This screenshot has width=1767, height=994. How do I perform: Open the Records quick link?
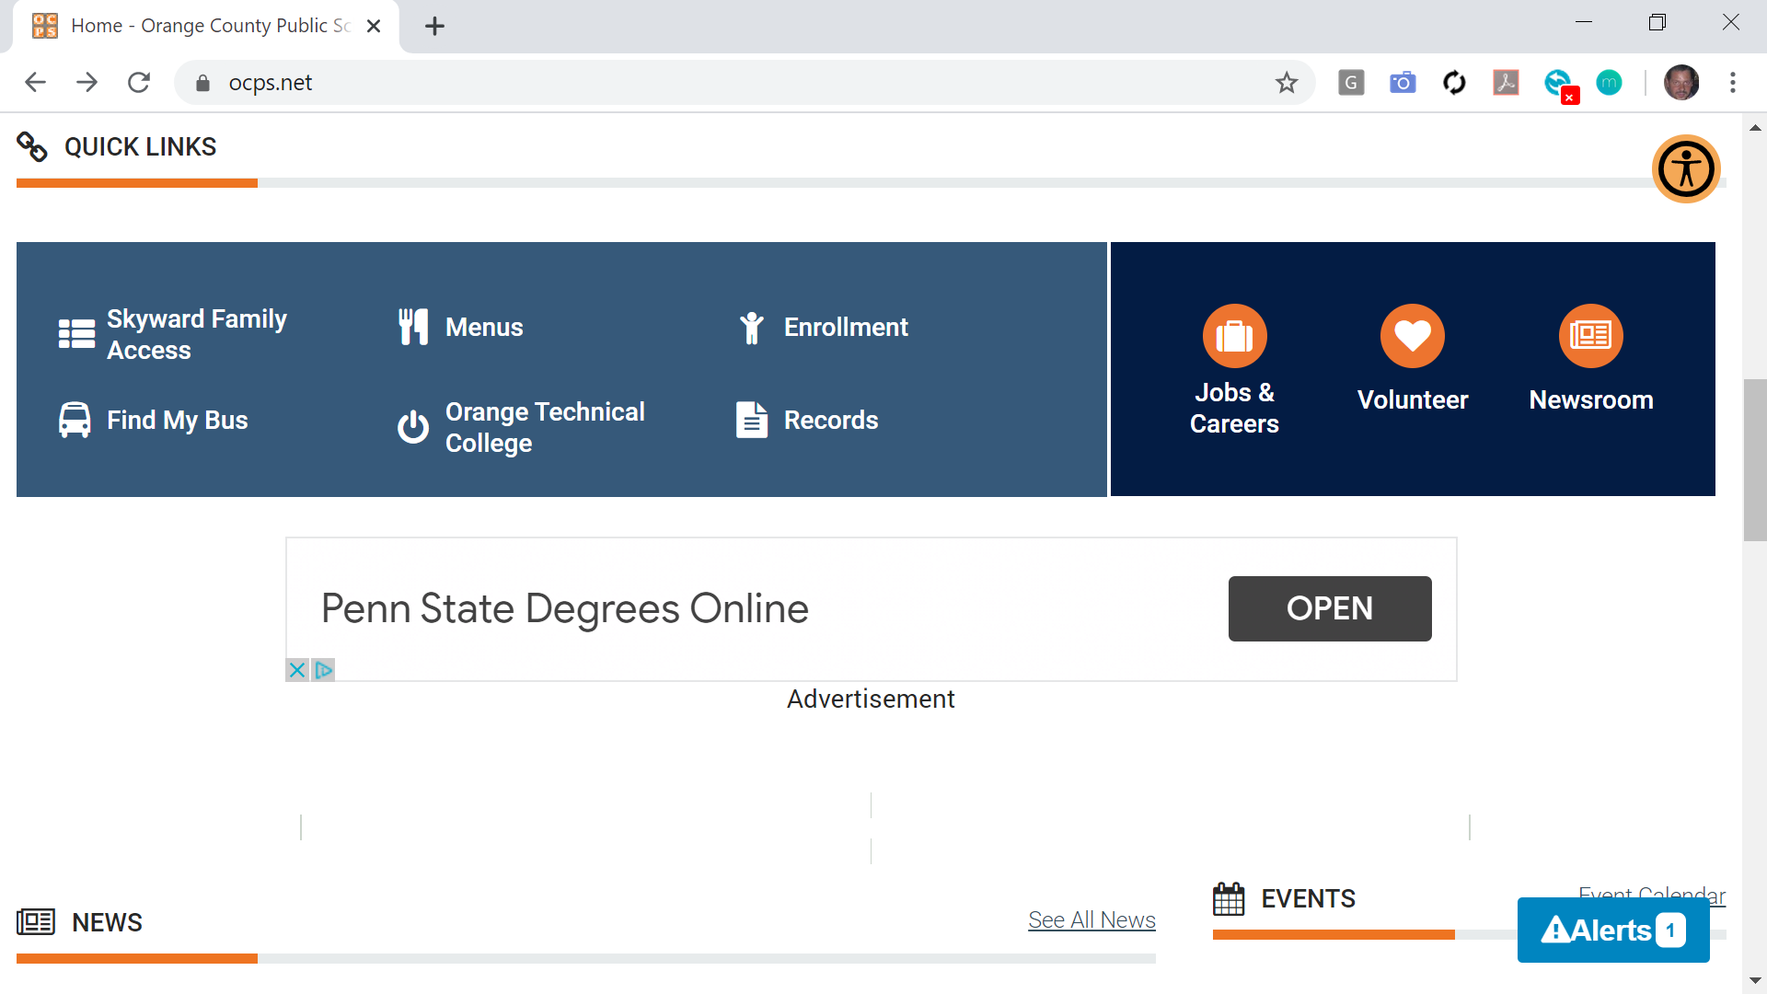point(831,420)
